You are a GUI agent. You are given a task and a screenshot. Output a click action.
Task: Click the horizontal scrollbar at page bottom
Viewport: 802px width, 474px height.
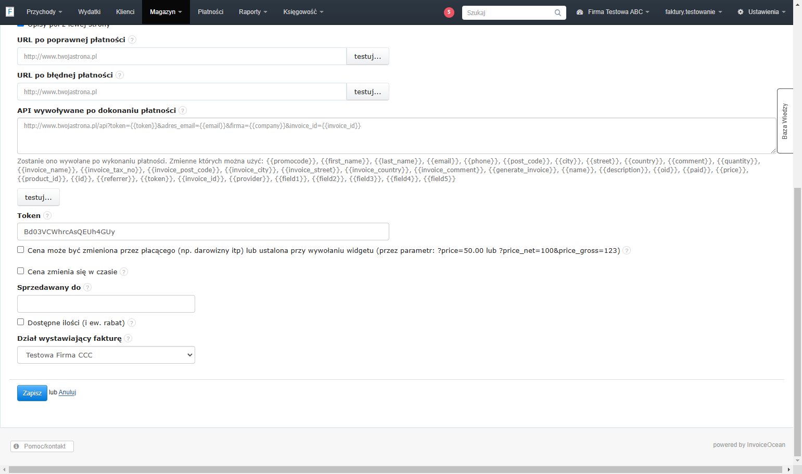pyautogui.click(x=396, y=469)
